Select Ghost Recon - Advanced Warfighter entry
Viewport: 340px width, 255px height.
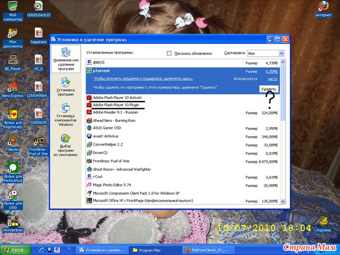click(183, 169)
